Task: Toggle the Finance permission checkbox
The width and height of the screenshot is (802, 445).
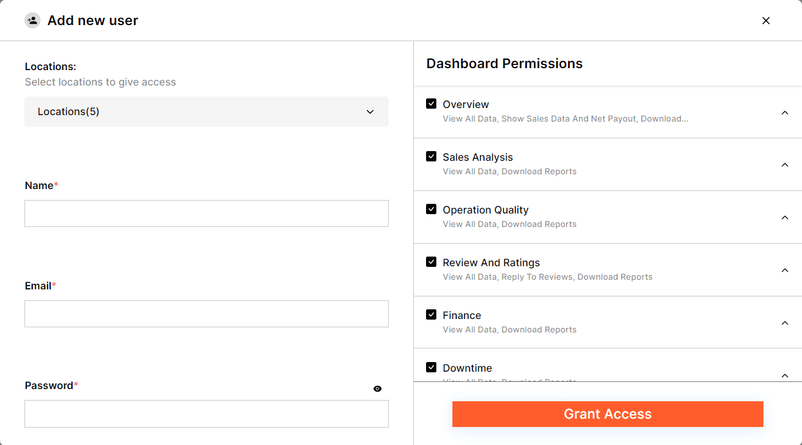Action: click(431, 314)
